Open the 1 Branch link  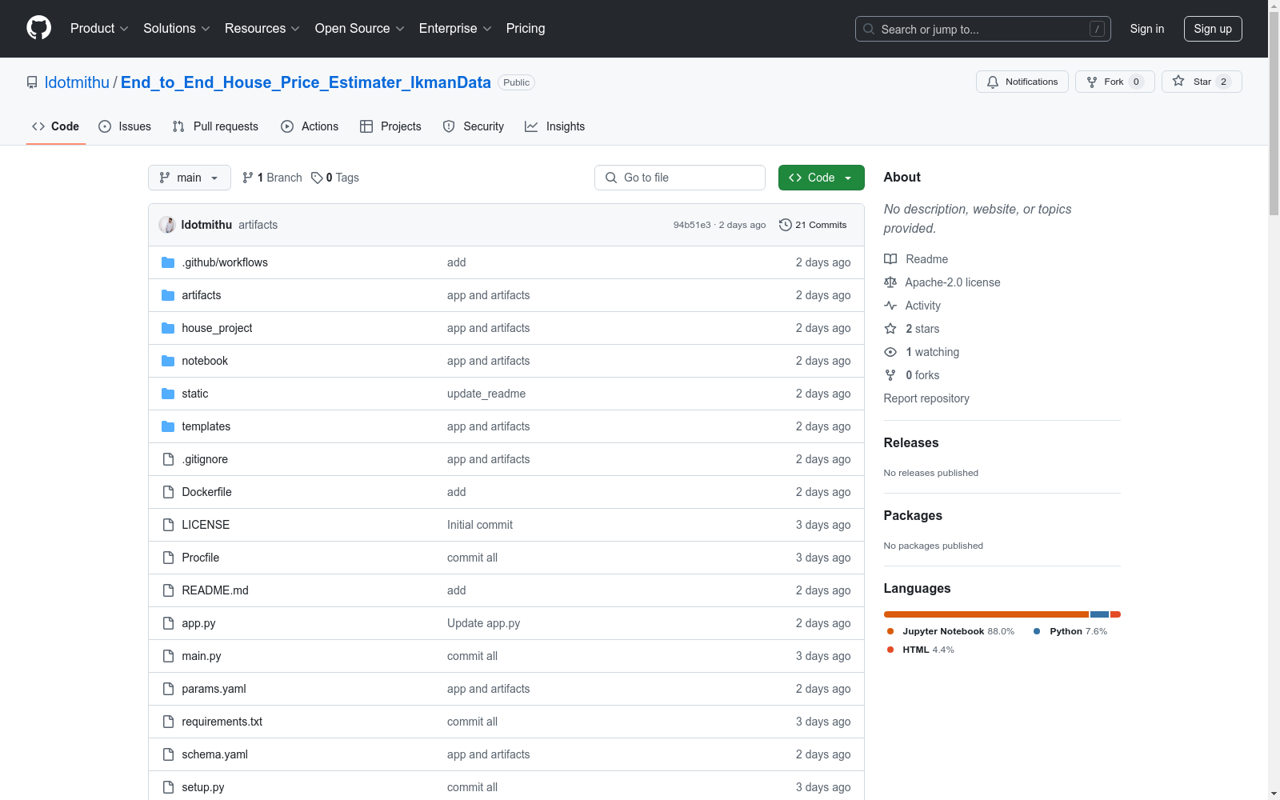coord(272,178)
